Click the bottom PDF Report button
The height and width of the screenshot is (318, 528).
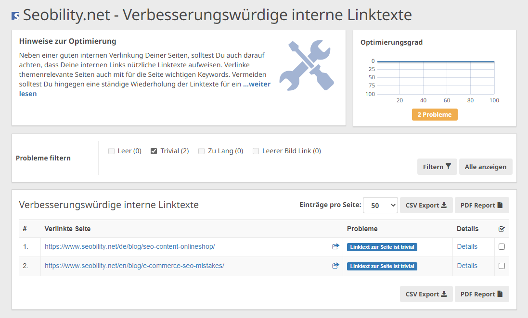point(482,294)
